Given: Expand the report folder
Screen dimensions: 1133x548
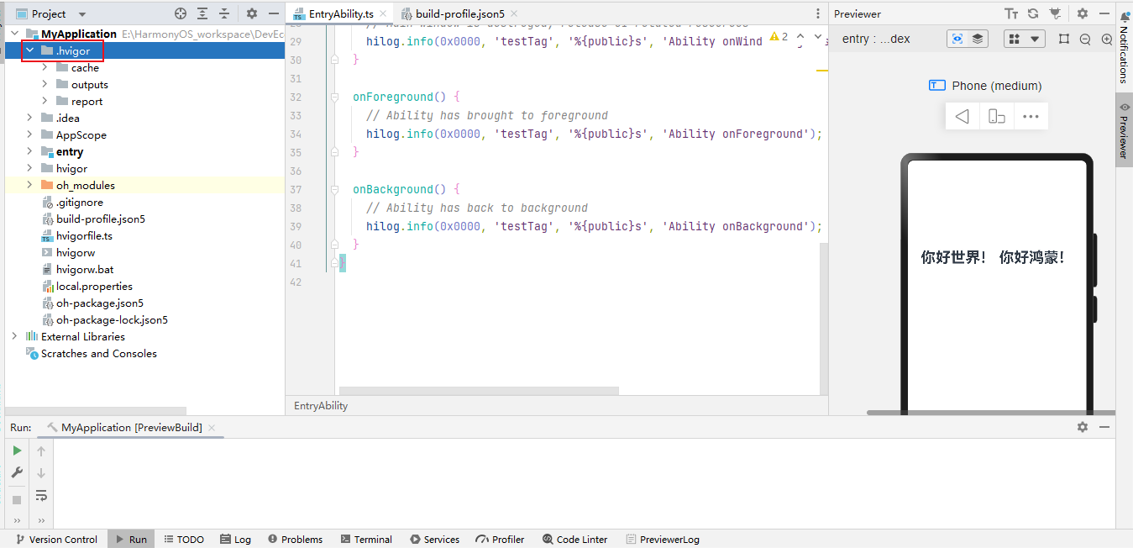Looking at the screenshot, I should point(45,101).
